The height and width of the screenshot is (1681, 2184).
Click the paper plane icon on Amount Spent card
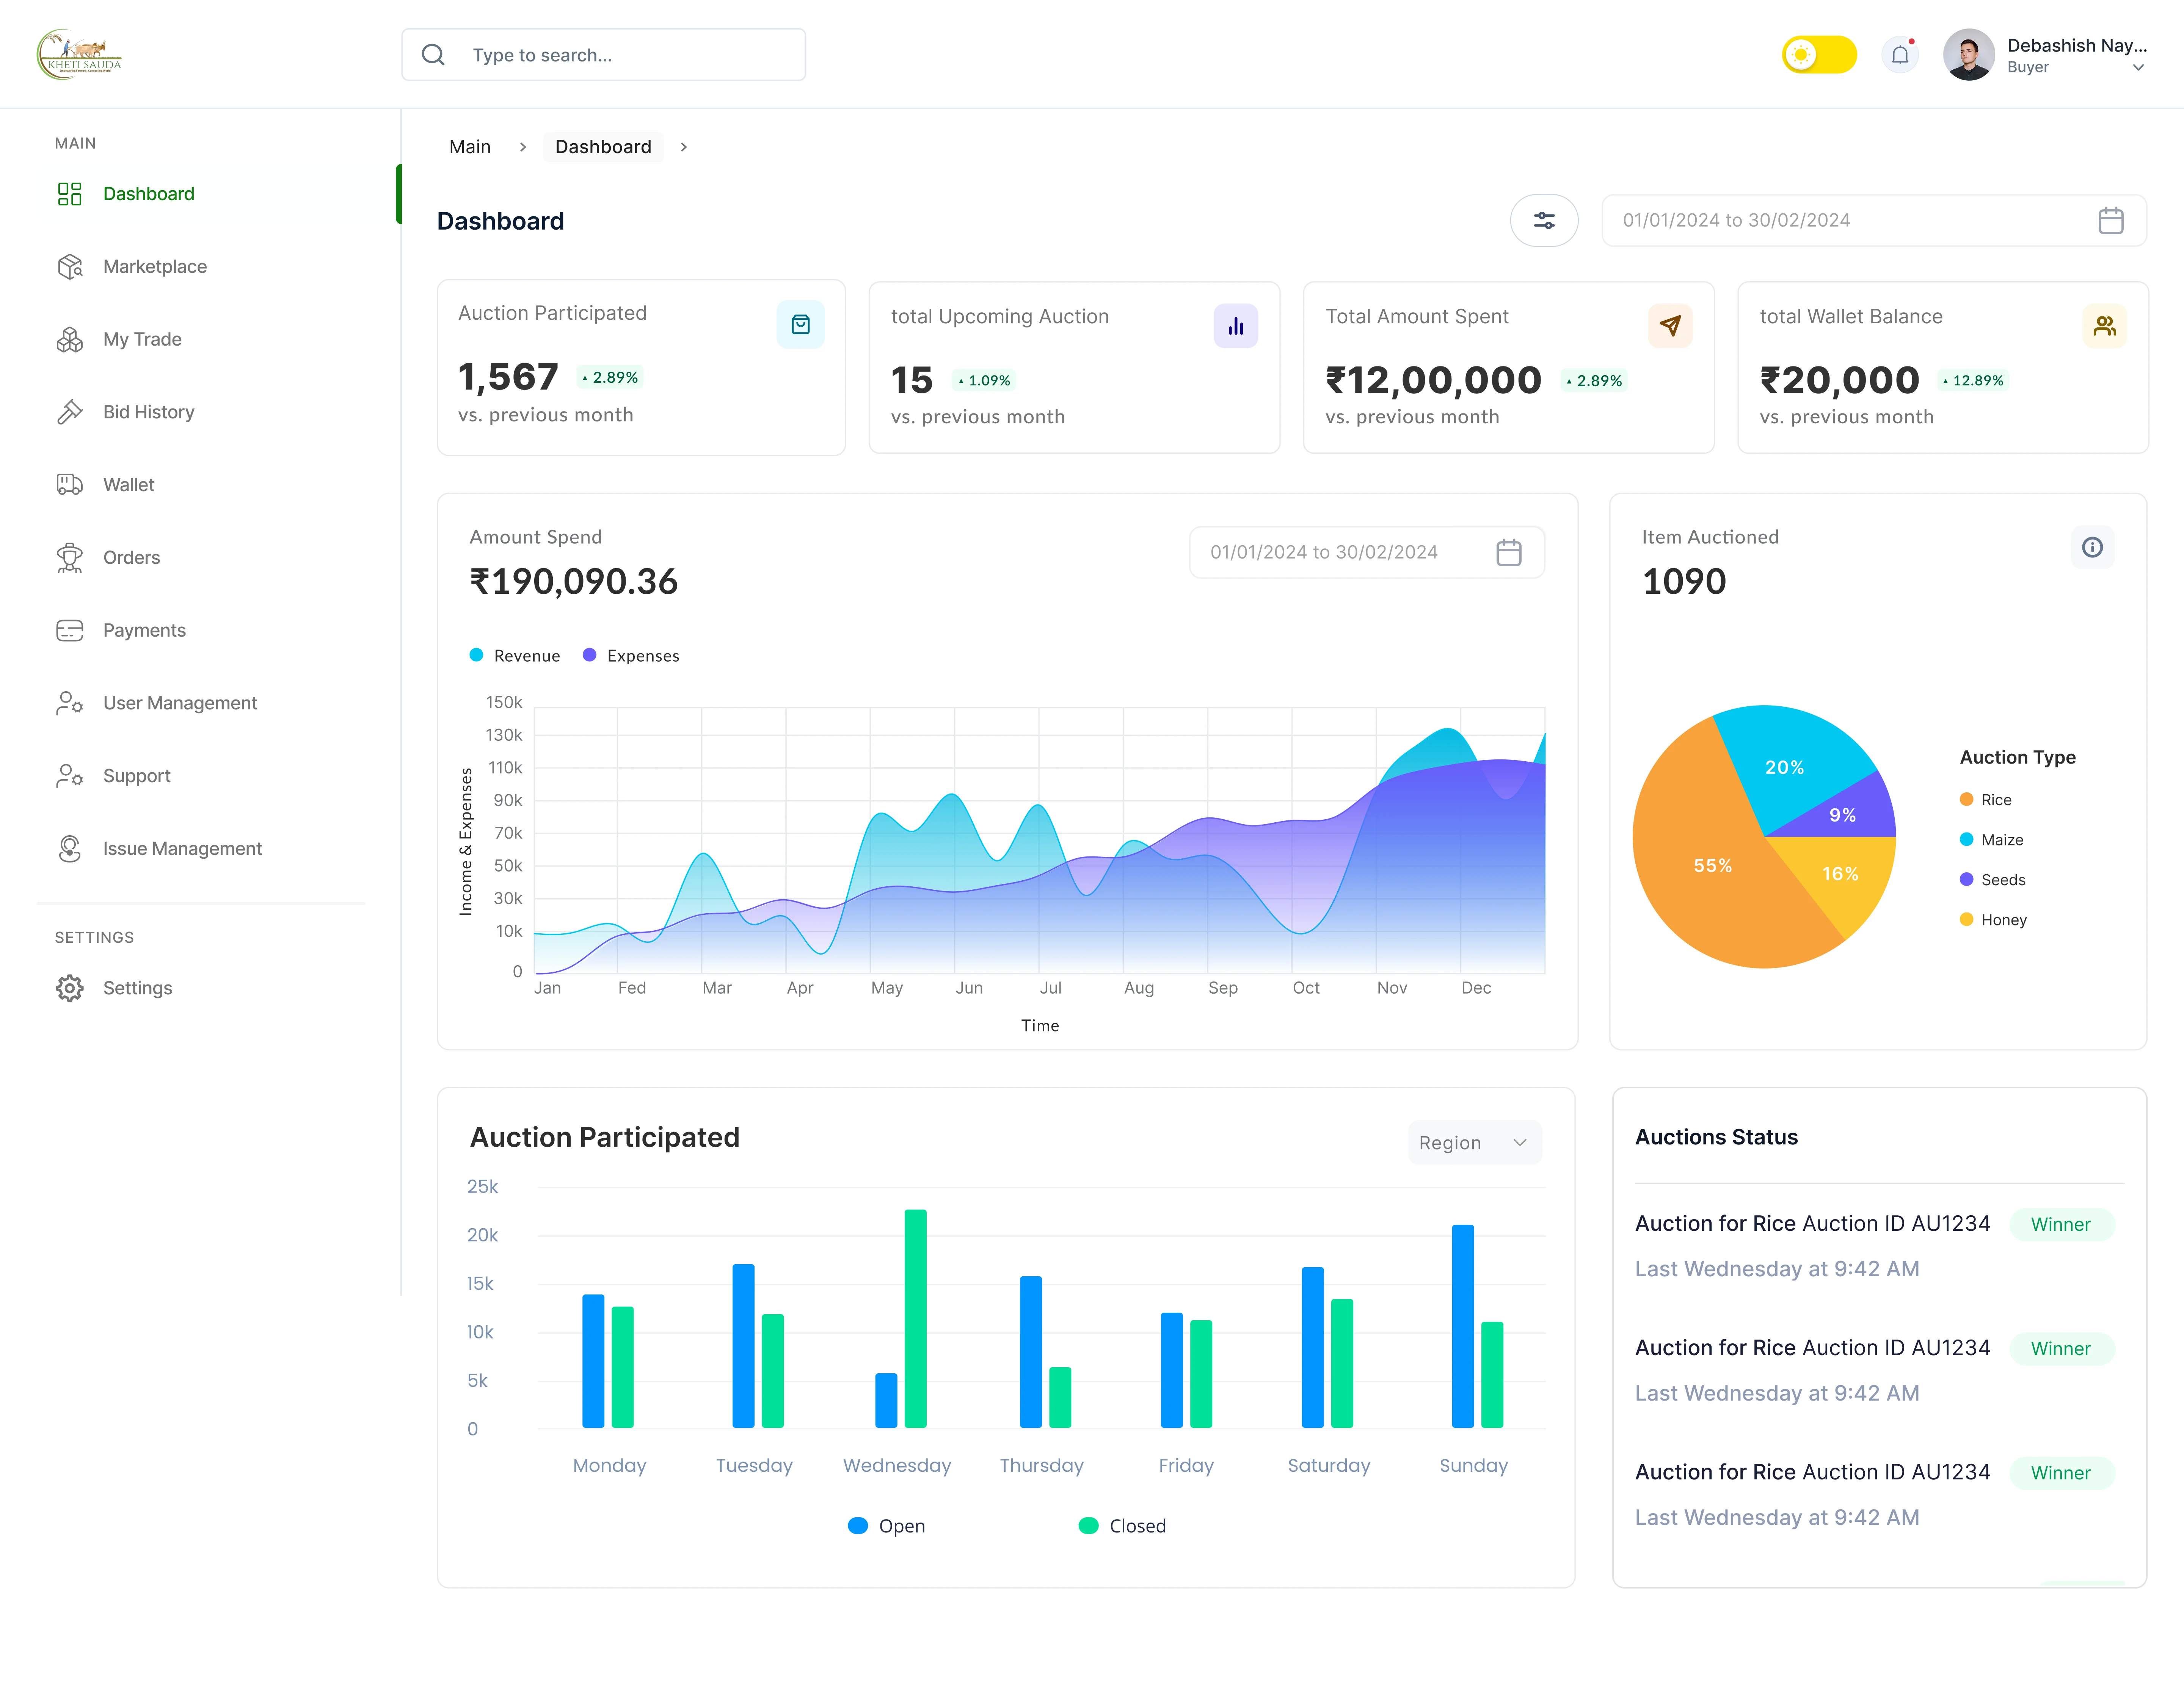coord(1669,326)
